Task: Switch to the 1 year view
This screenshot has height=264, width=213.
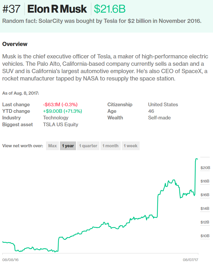Action: (x=68, y=146)
